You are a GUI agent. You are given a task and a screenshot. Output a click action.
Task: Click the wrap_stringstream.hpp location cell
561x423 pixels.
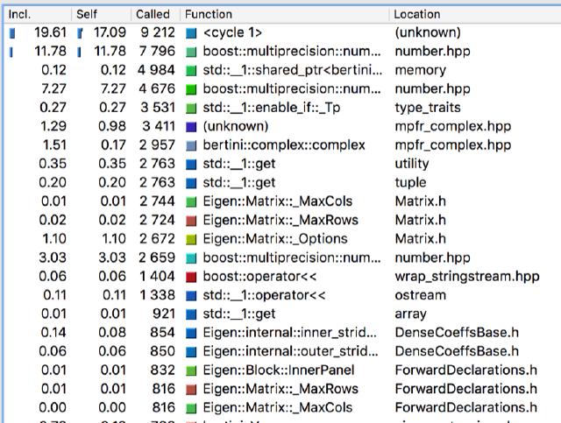pyautogui.click(x=467, y=277)
